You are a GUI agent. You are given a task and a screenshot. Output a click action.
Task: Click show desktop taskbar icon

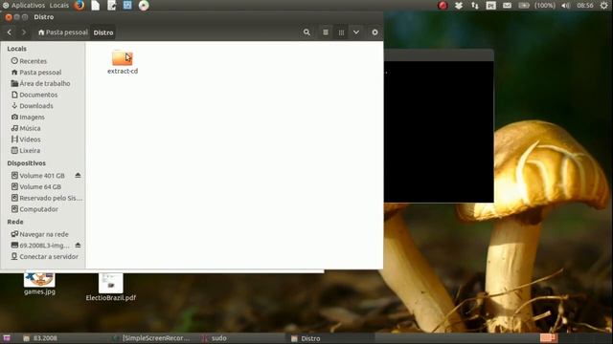tap(7, 338)
